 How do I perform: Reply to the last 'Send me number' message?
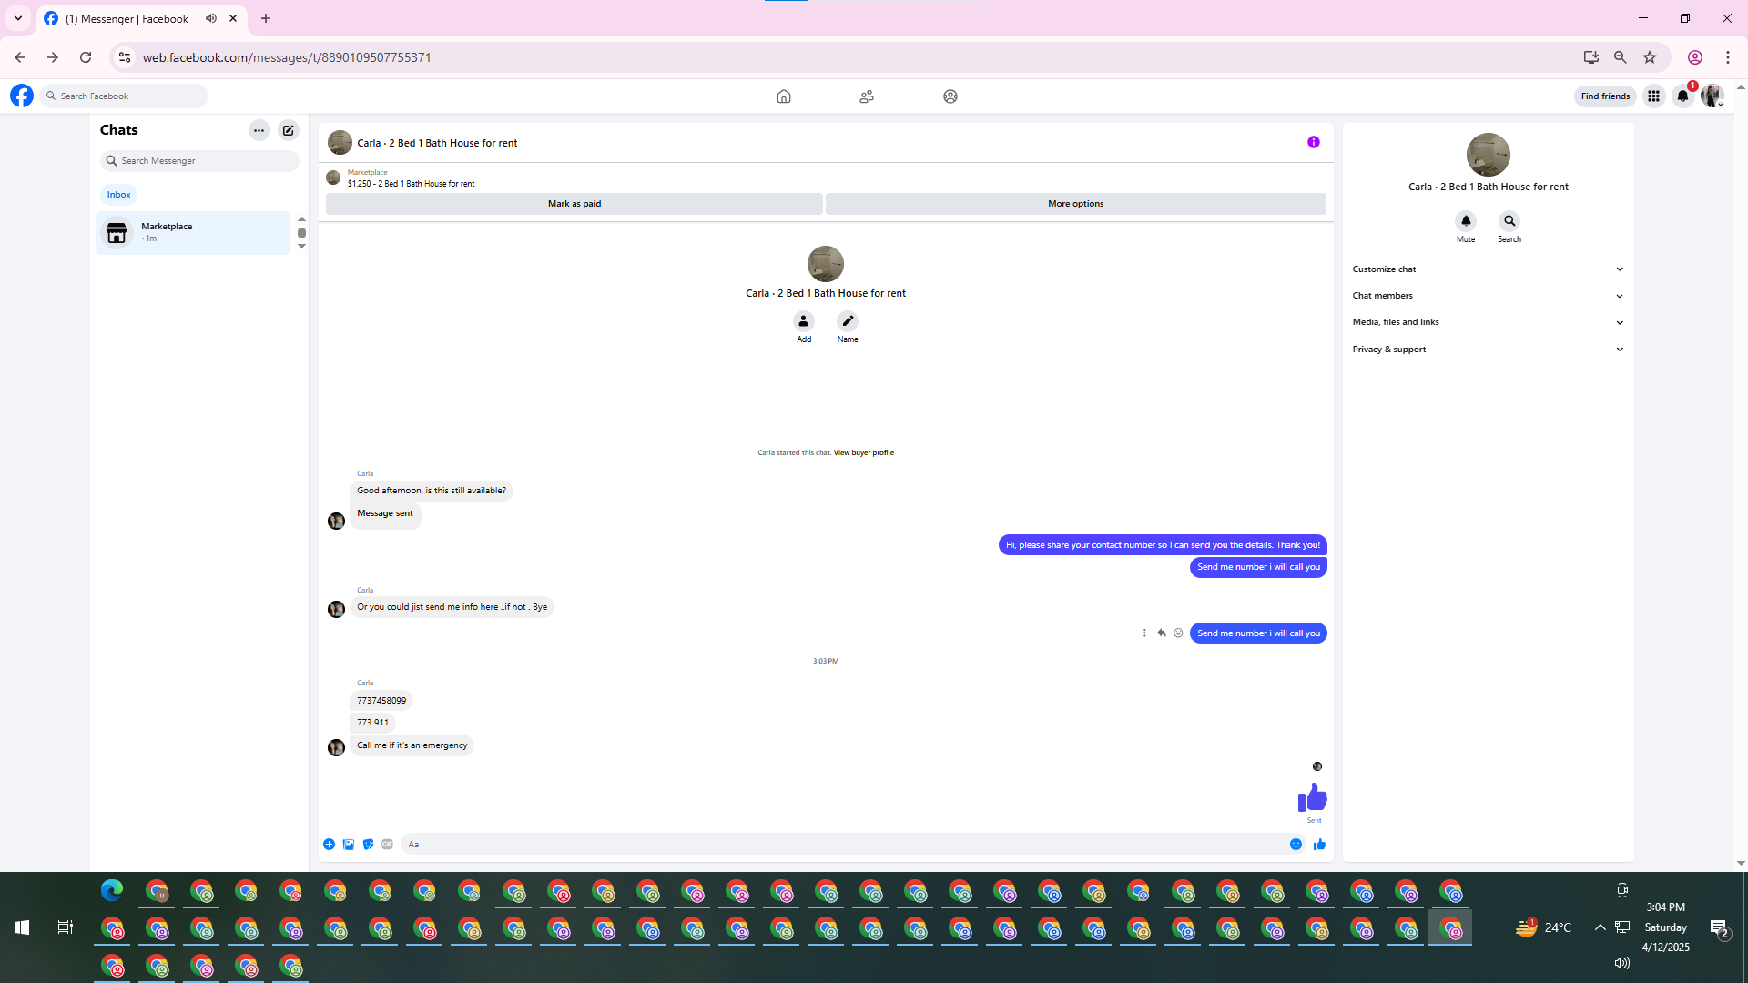1162,633
